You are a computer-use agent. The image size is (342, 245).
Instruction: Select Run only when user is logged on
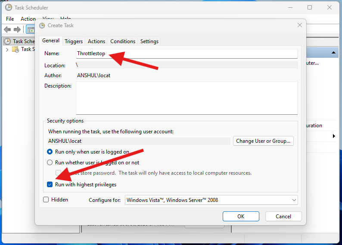pyautogui.click(x=50, y=152)
